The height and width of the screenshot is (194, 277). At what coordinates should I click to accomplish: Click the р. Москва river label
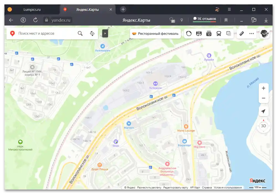[x=253, y=83]
